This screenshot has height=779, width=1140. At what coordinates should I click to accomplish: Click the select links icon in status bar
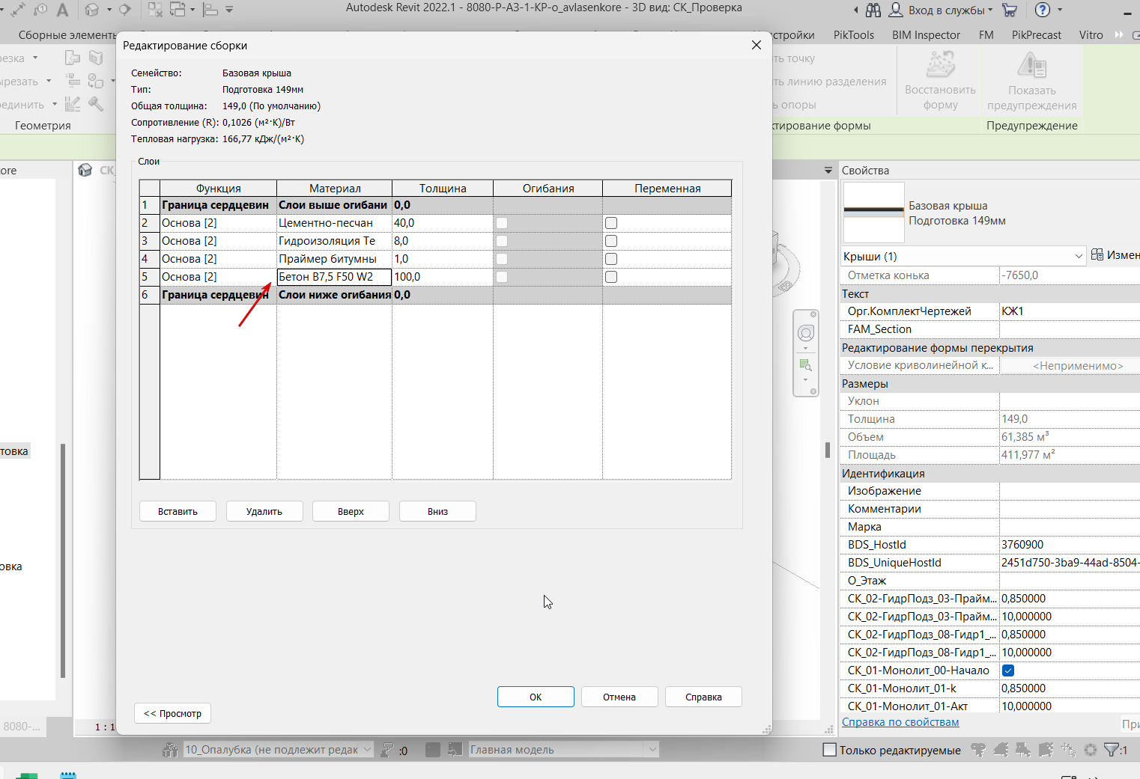pyautogui.click(x=977, y=750)
